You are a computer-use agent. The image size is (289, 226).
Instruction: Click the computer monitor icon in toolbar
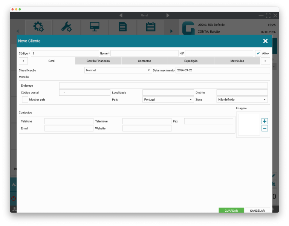click(x=94, y=27)
